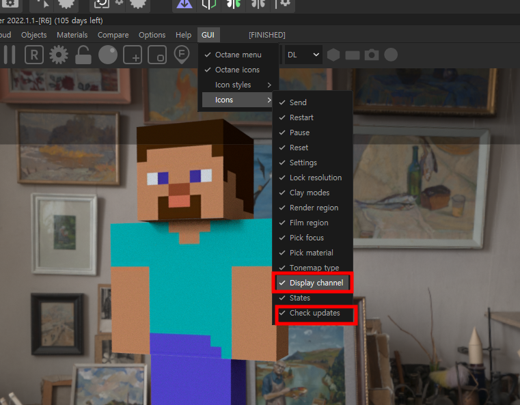Open Octane settings gear icon
Screen dimensions: 520x405
59,55
